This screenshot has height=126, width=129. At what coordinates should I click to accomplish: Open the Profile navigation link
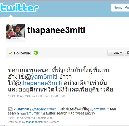127,7
